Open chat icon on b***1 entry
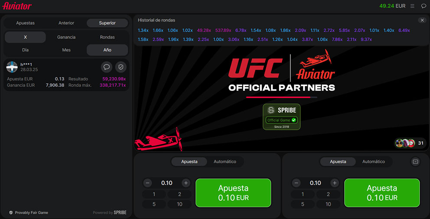The height and width of the screenshot is (219, 430). pos(107,67)
